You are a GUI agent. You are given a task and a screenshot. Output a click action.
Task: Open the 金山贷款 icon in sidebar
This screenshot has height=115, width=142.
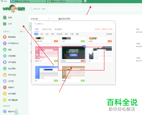pos(5,68)
